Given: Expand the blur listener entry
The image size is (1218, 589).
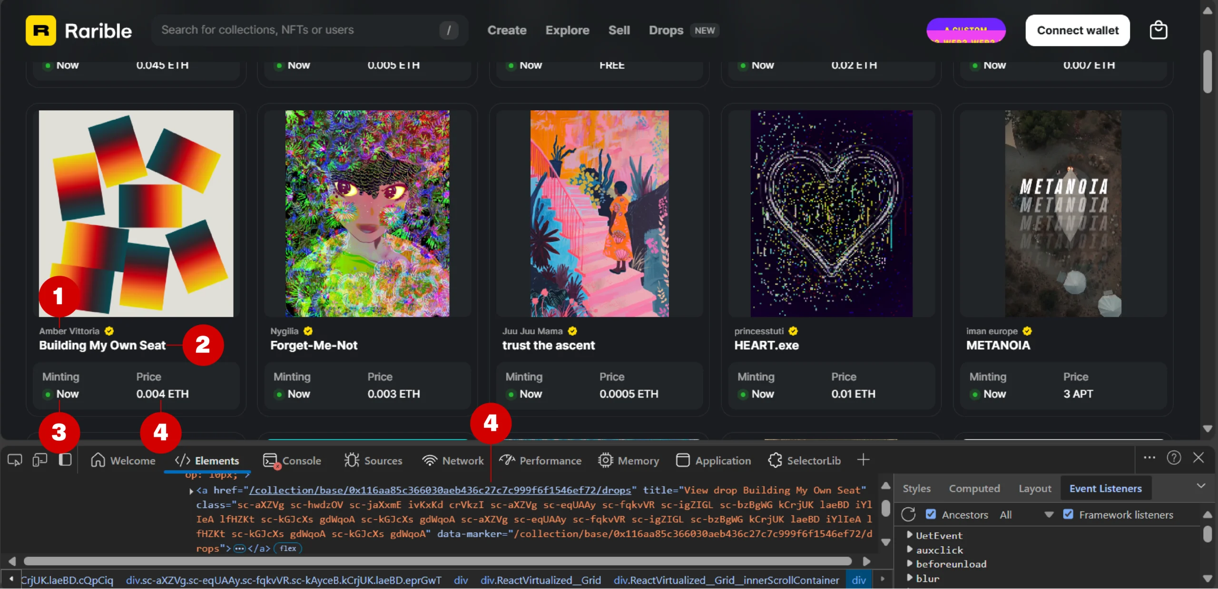Looking at the screenshot, I should point(909,578).
